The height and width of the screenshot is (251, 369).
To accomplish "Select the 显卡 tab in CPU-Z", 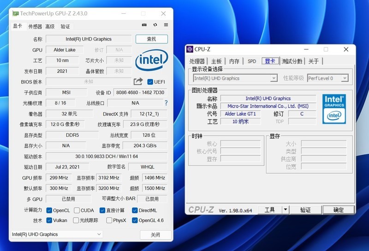I will (x=270, y=61).
